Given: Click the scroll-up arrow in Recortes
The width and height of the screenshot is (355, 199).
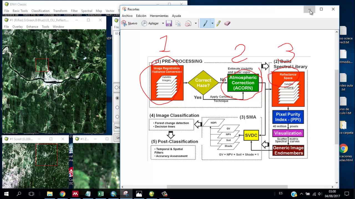Looking at the screenshot, I should (337, 32).
